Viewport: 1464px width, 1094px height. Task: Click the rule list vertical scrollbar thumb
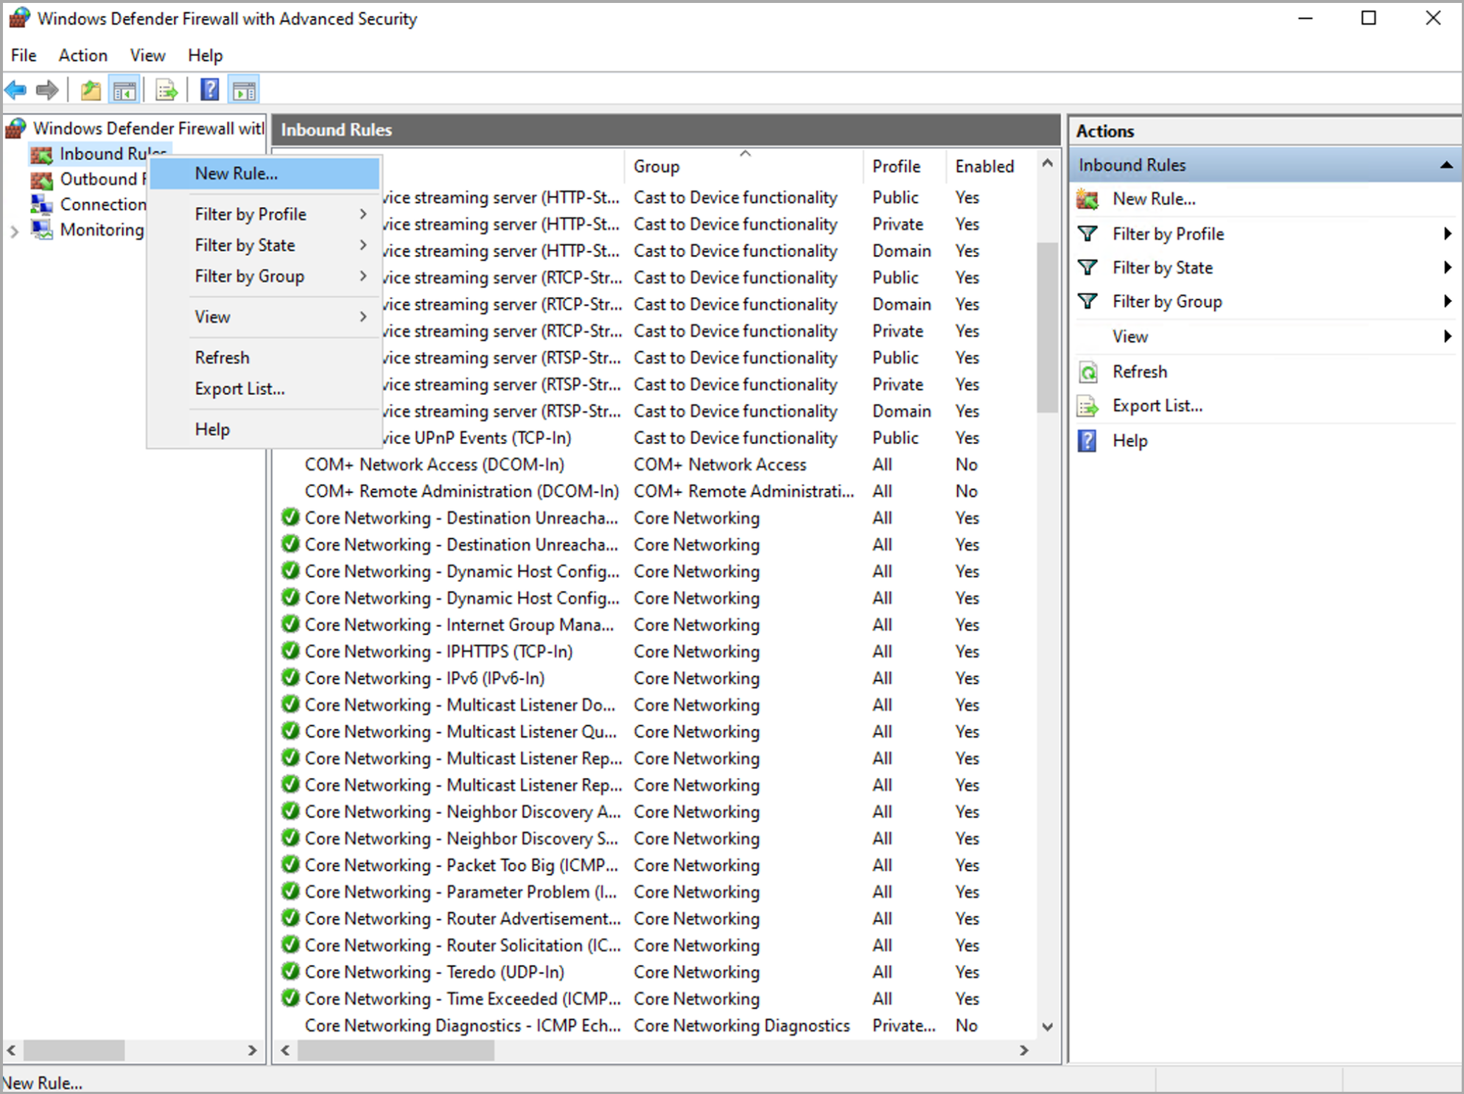click(1047, 328)
